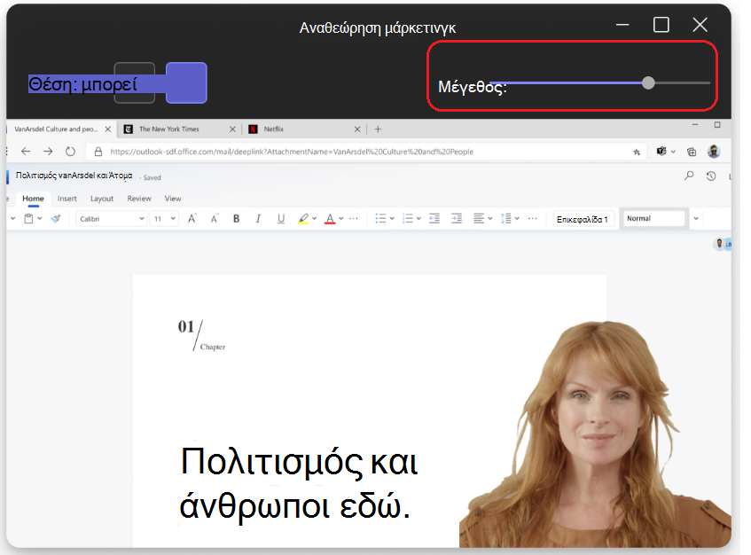Expand highlight color dropdown arrow
The width and height of the screenshot is (751, 555).
314,218
